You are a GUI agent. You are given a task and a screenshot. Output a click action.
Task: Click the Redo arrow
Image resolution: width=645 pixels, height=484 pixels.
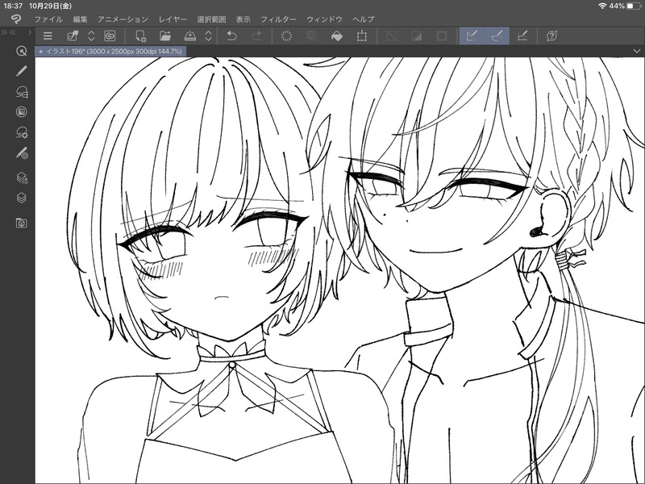pyautogui.click(x=256, y=36)
